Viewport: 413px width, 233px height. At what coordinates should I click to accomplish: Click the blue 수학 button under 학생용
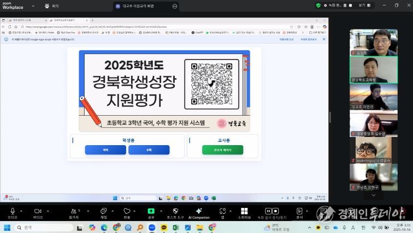pos(149,150)
